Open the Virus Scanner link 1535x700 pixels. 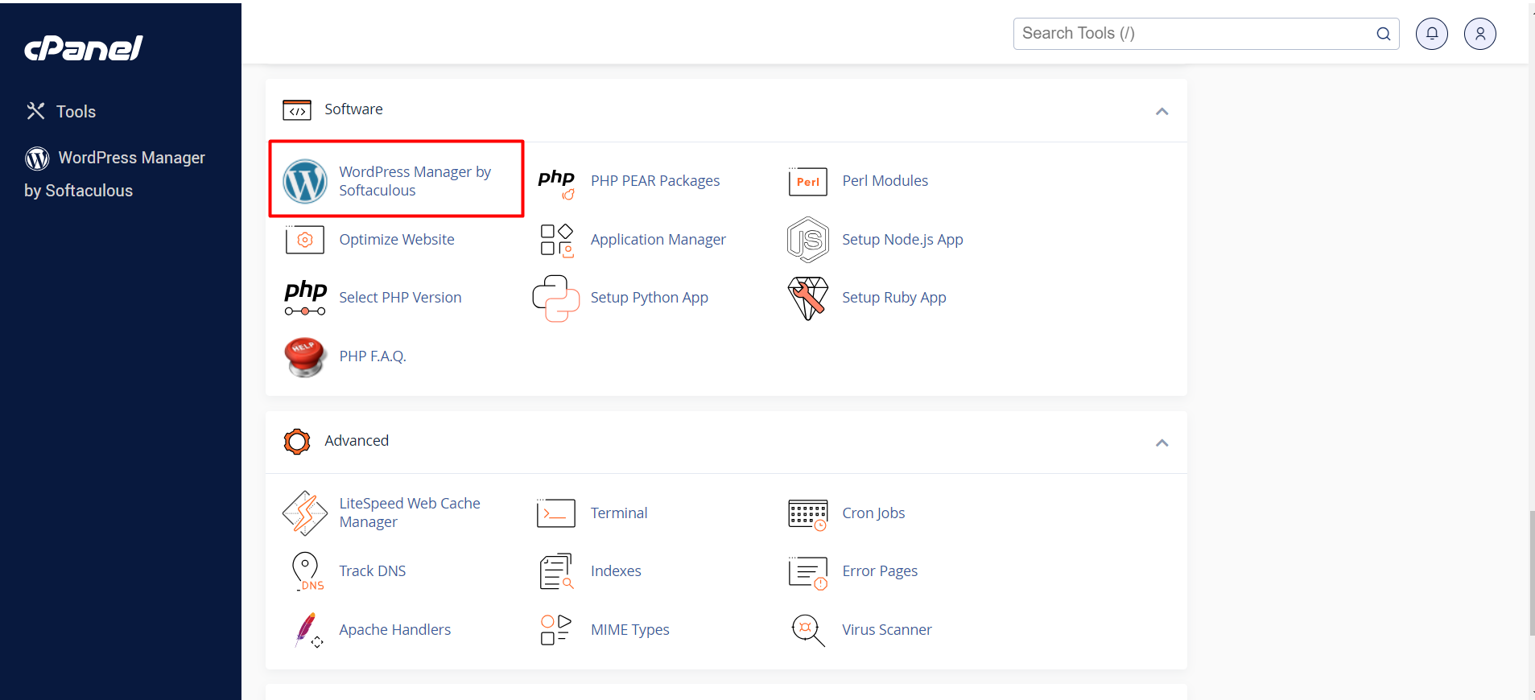(x=887, y=630)
